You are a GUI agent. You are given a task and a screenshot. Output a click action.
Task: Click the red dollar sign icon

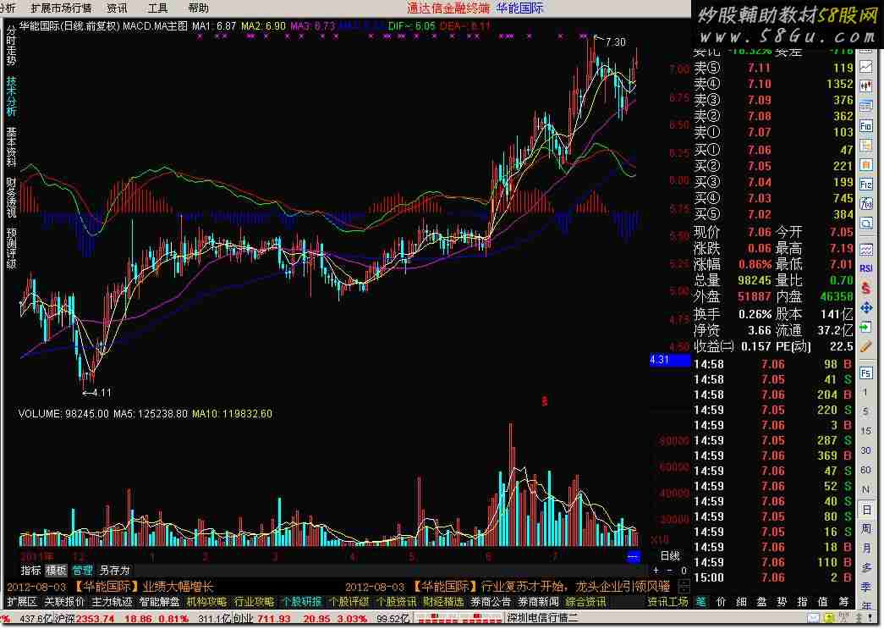coord(866,289)
